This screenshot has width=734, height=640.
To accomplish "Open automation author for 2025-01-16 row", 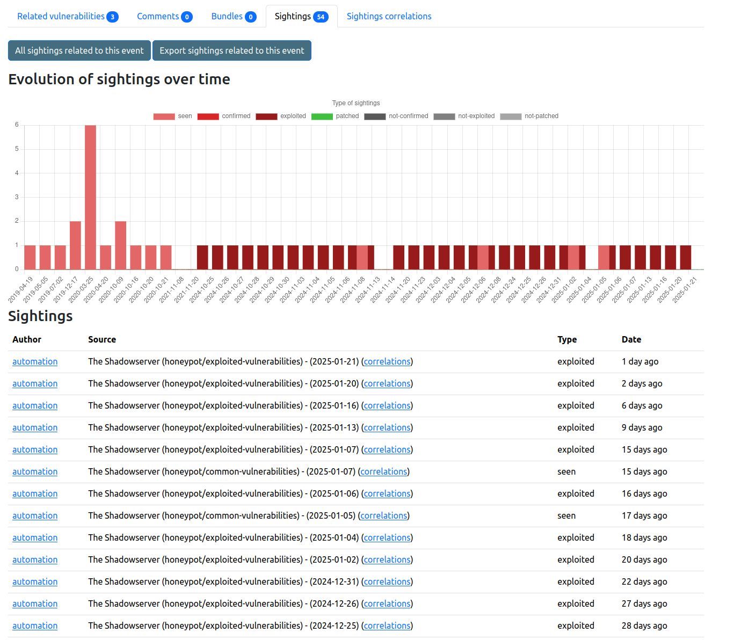I will tap(35, 405).
